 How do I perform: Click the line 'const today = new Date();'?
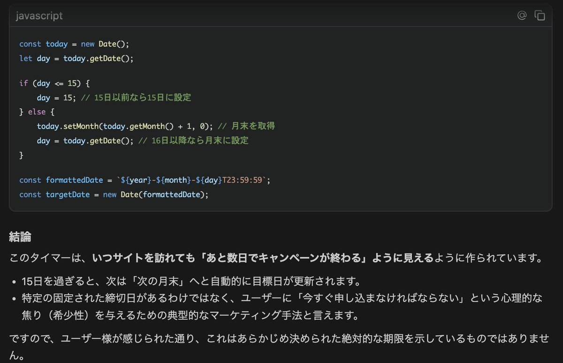(74, 44)
